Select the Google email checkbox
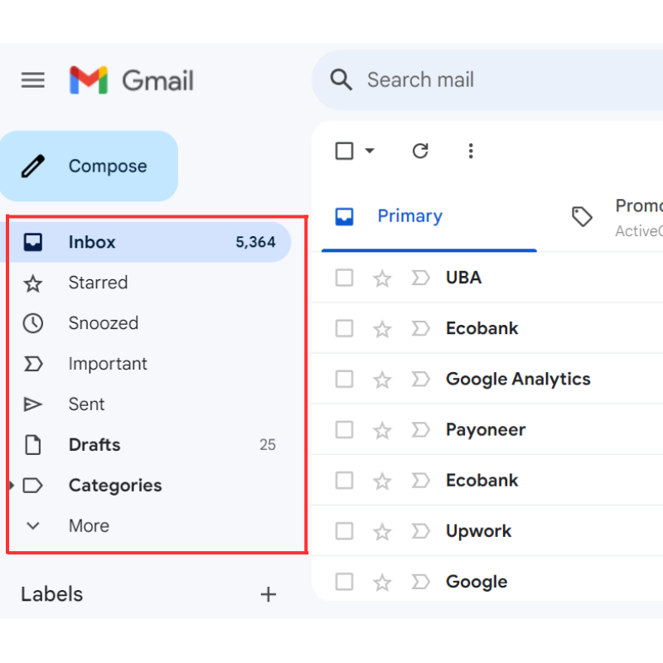 (344, 582)
